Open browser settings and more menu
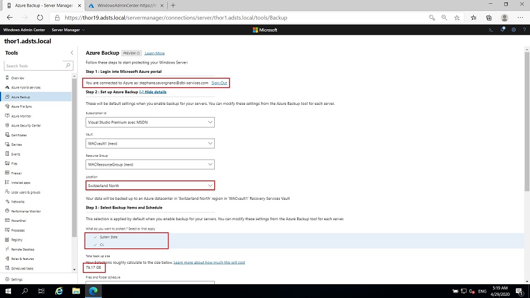530x298 pixels. point(520,18)
